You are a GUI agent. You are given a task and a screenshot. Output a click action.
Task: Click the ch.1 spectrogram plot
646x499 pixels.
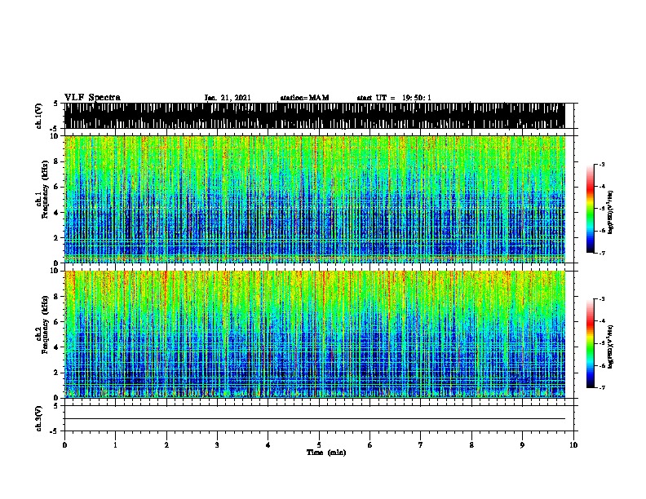coord(315,199)
